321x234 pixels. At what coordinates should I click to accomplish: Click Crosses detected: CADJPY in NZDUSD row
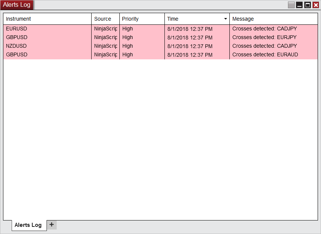pyautogui.click(x=265, y=46)
